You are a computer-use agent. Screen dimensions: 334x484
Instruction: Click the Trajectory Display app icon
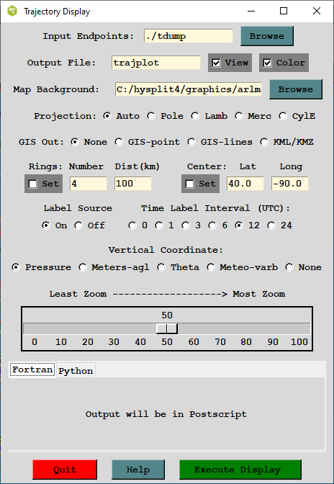(12, 11)
